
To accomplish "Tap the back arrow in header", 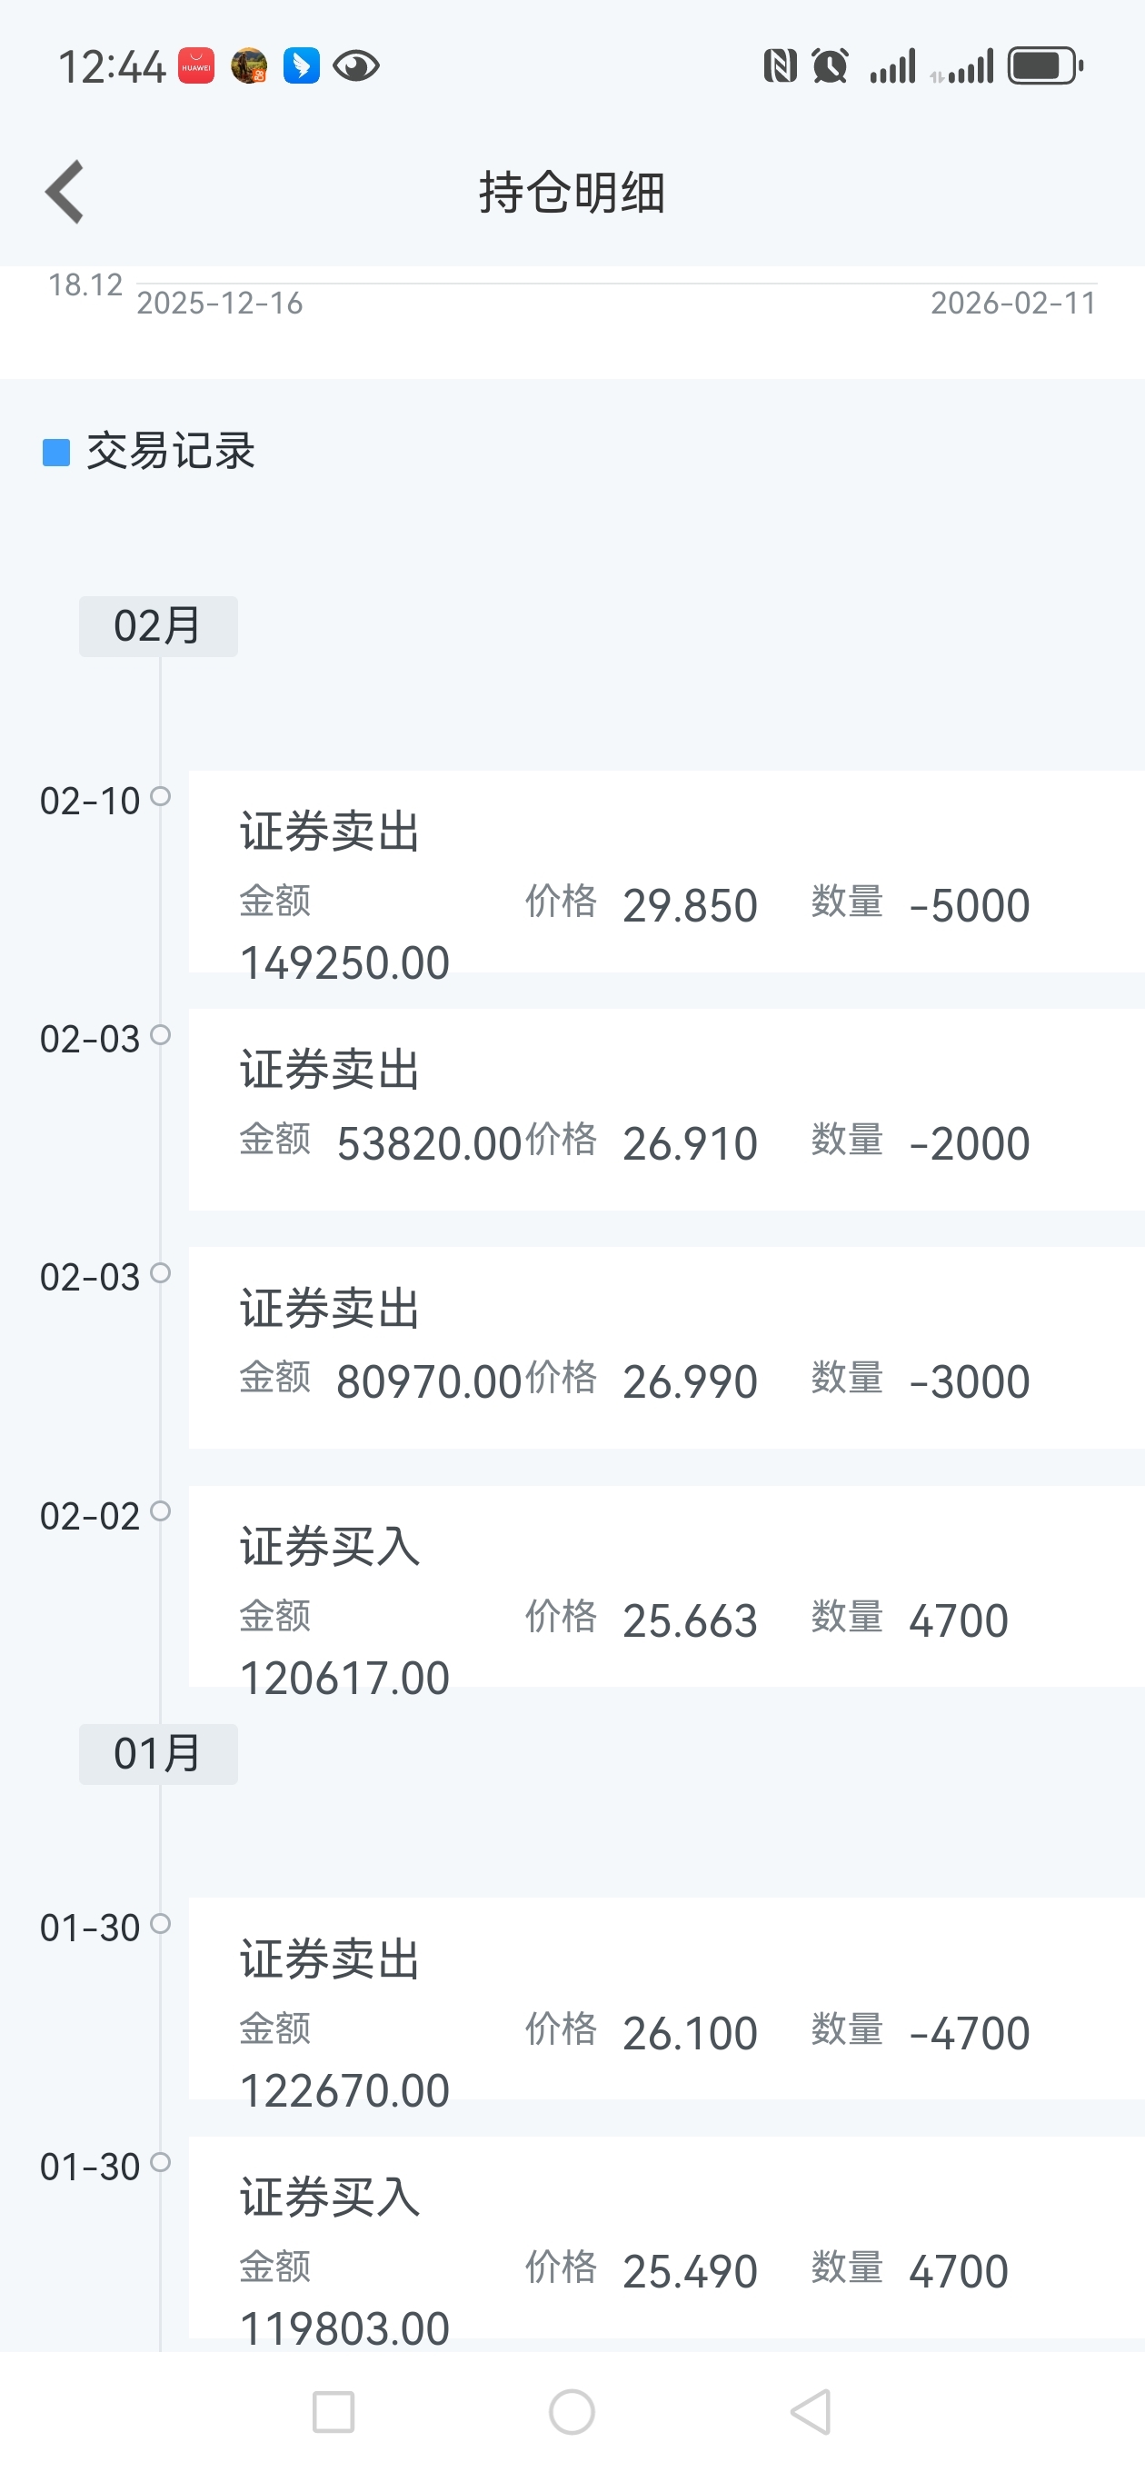I will coord(65,192).
